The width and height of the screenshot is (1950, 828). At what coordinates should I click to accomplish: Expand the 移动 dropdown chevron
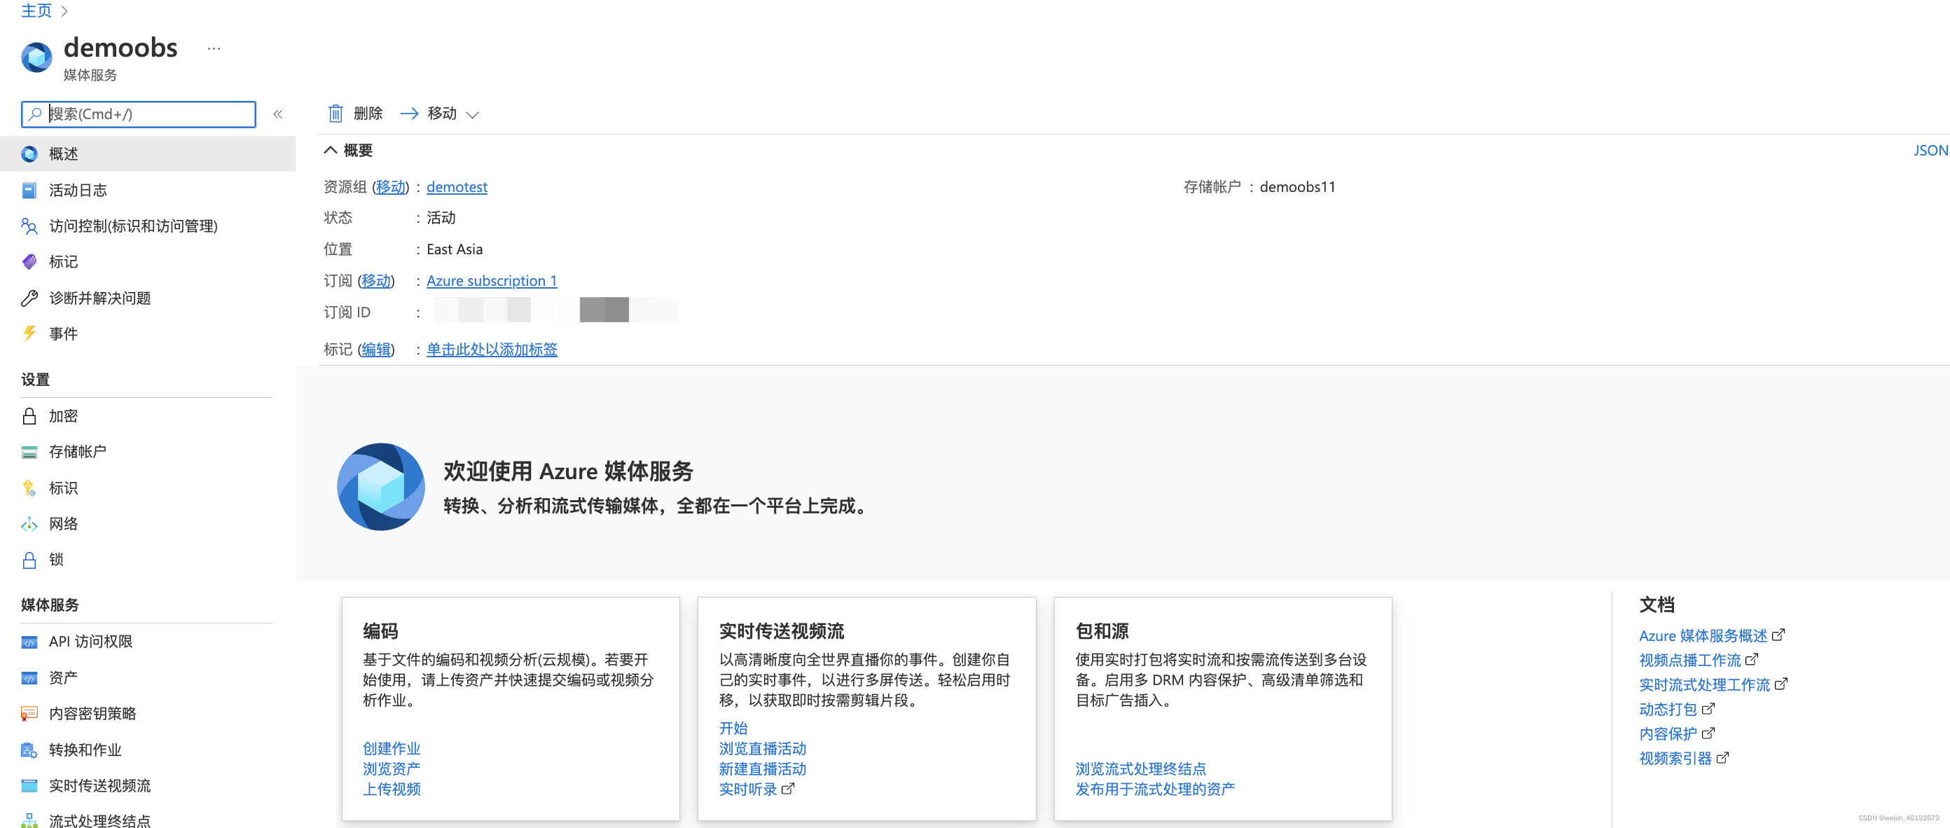tap(472, 115)
